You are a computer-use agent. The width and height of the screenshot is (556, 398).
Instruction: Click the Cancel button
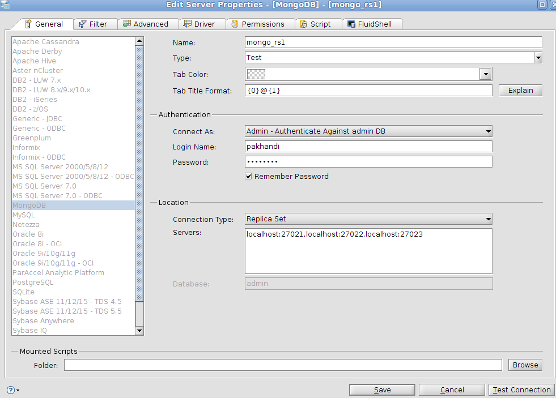click(x=452, y=390)
